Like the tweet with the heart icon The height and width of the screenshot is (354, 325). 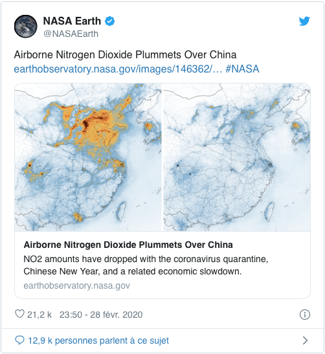pos(19,314)
